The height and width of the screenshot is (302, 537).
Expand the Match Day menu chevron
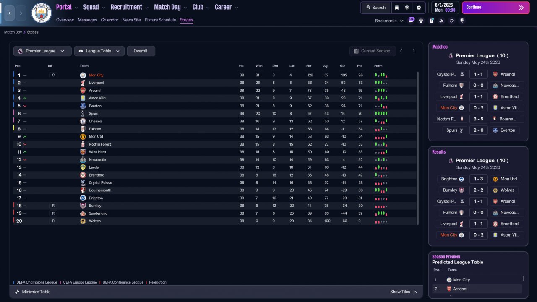click(185, 8)
